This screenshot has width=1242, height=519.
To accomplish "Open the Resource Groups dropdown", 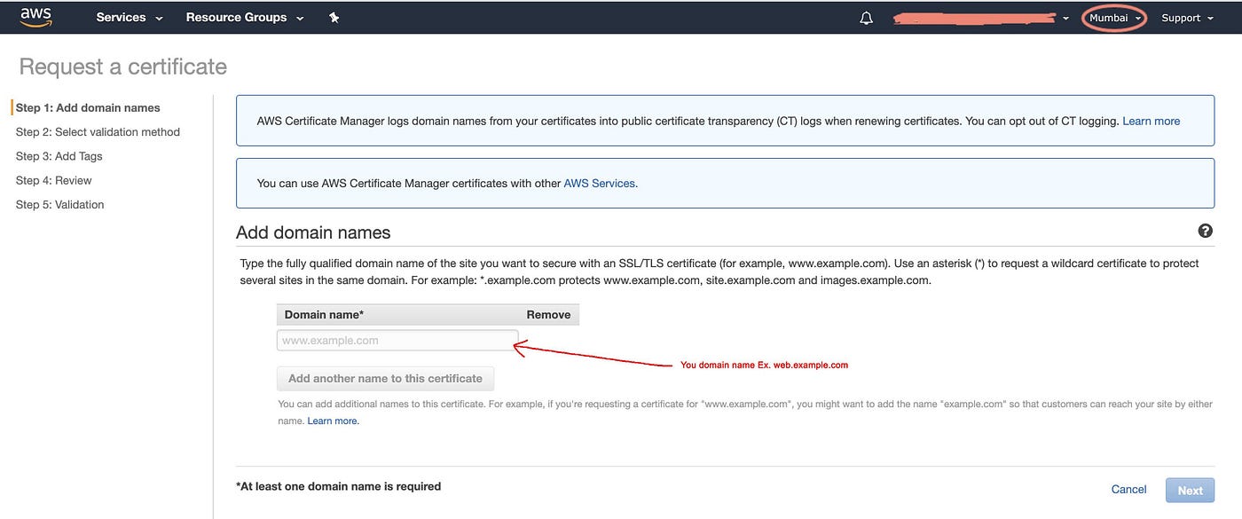I will click(245, 18).
